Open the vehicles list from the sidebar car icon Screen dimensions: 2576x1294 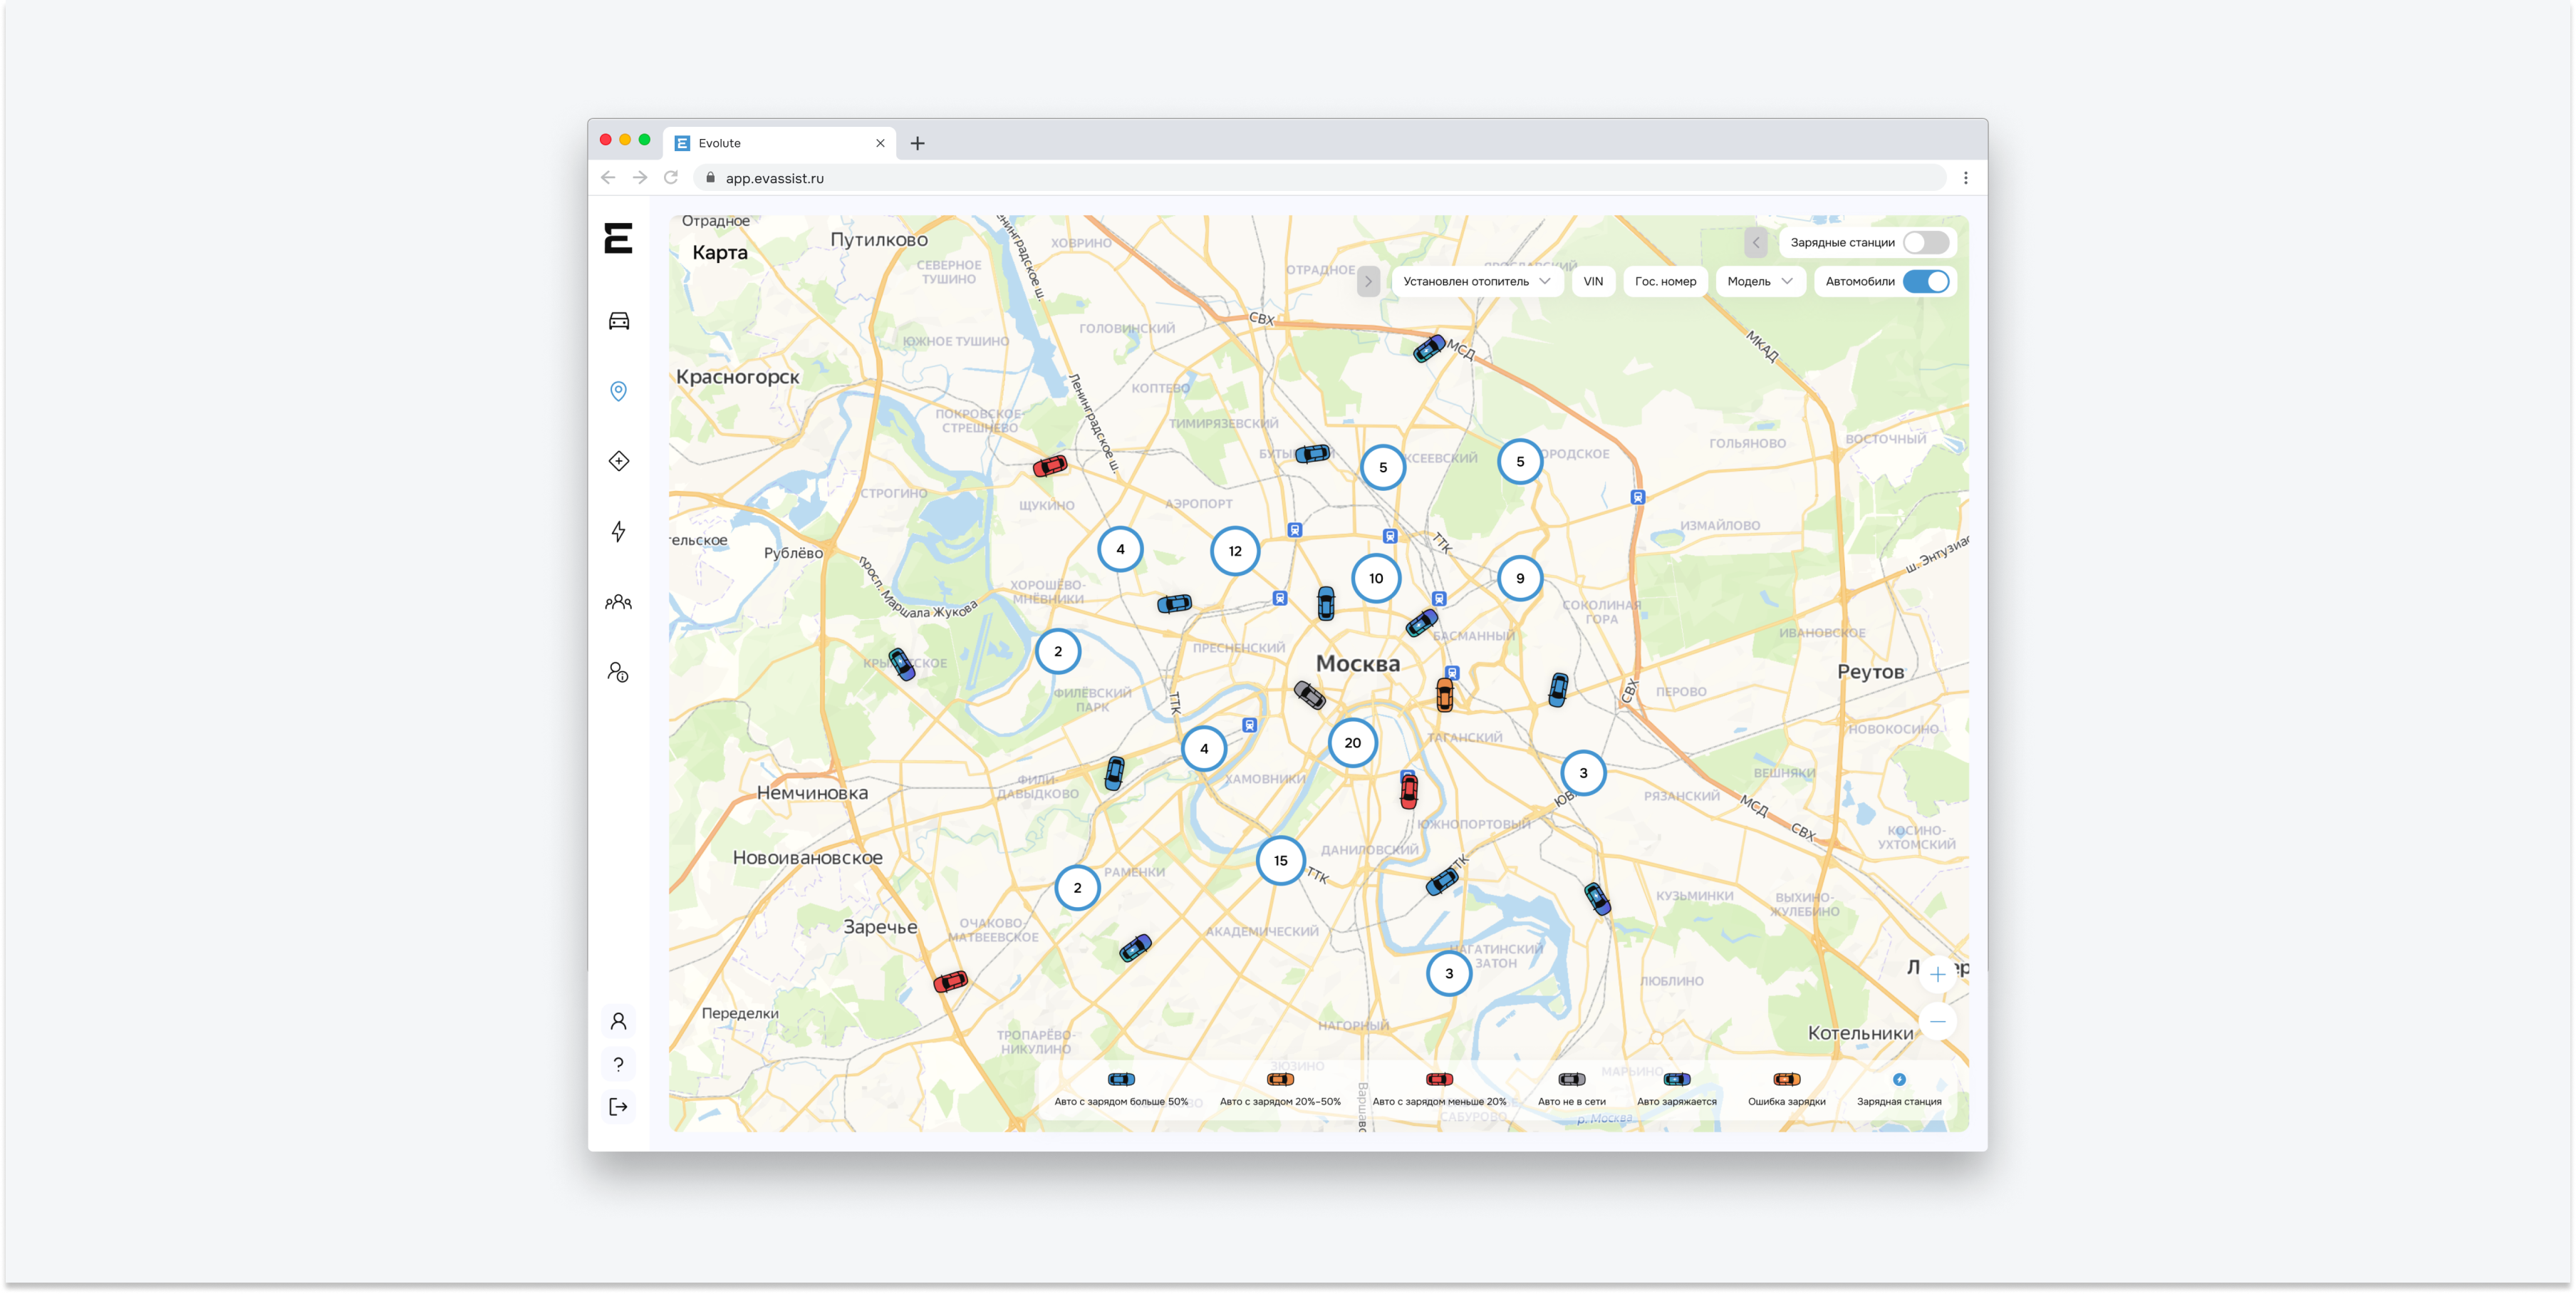pyautogui.click(x=618, y=321)
